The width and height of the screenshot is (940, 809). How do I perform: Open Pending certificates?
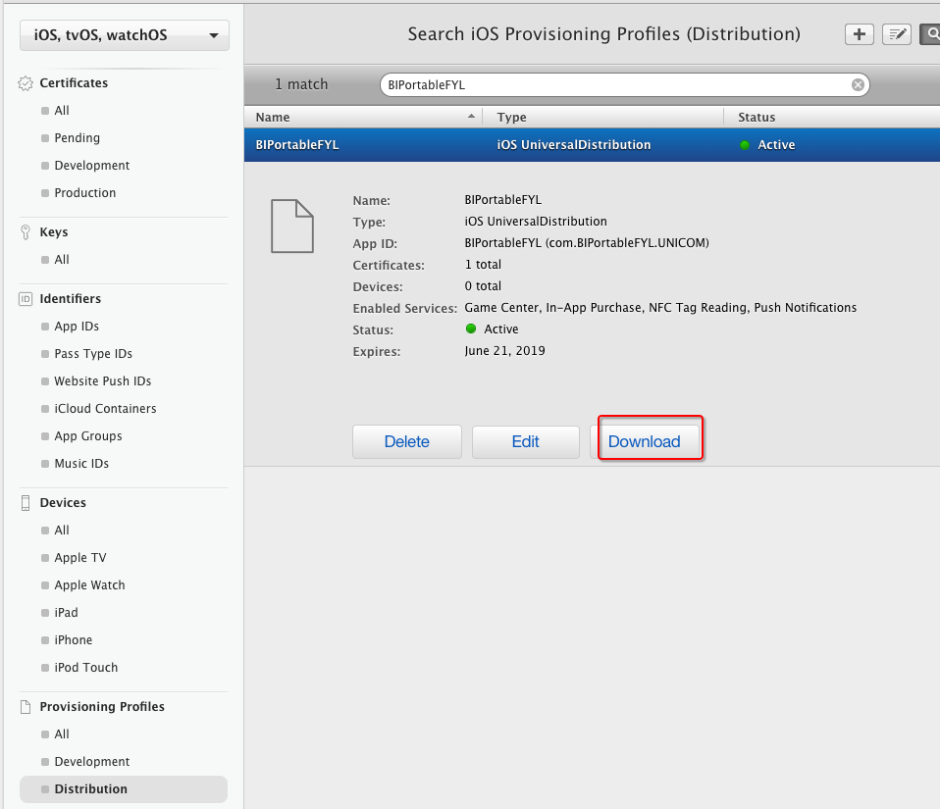pyautogui.click(x=77, y=138)
